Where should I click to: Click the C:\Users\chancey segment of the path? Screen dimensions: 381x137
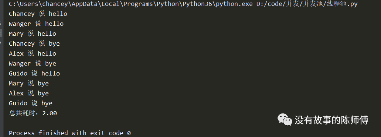point(38,4)
